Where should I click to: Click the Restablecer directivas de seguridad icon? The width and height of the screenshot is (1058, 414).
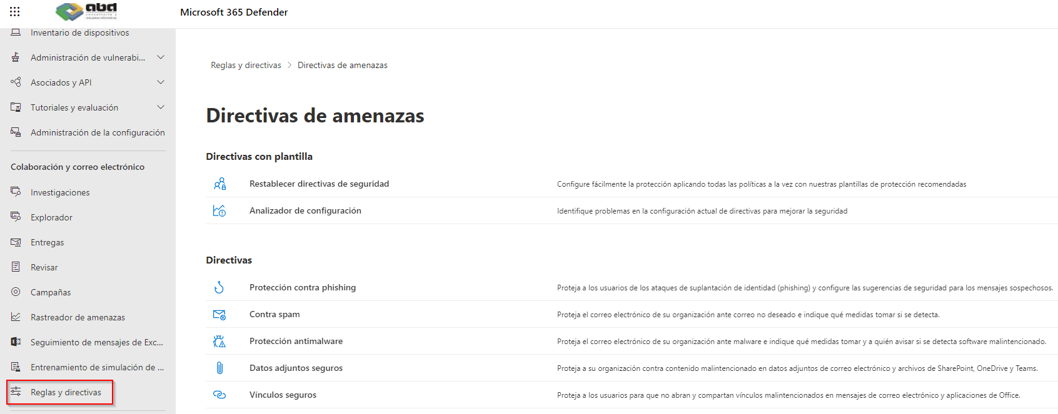[x=219, y=184]
